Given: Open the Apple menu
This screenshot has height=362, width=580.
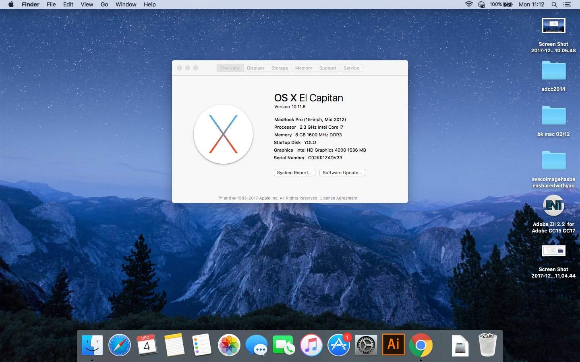Looking at the screenshot, I should pos(11,4).
